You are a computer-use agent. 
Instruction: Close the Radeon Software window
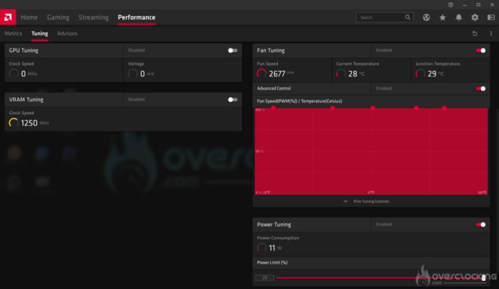492,5
